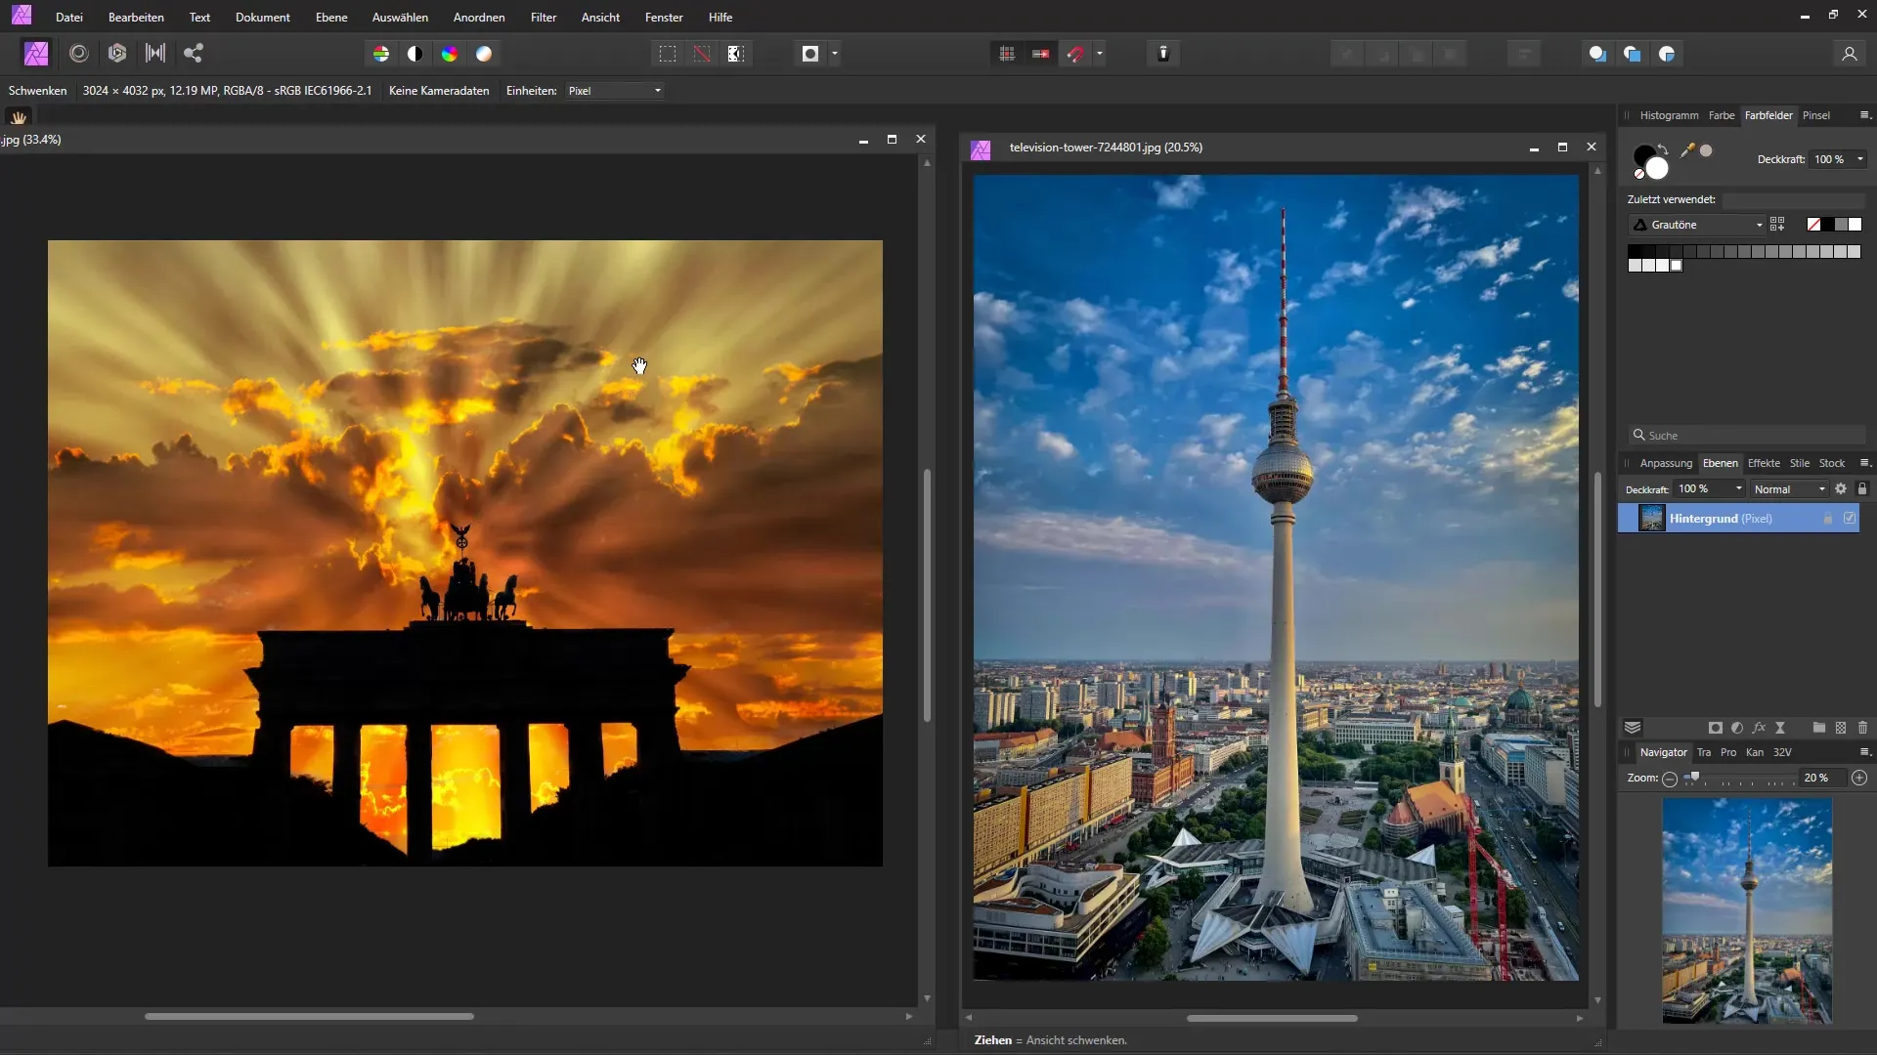Click the Intersect operation icon
Screen dimensions: 1877x1055
pyautogui.click(x=1668, y=54)
